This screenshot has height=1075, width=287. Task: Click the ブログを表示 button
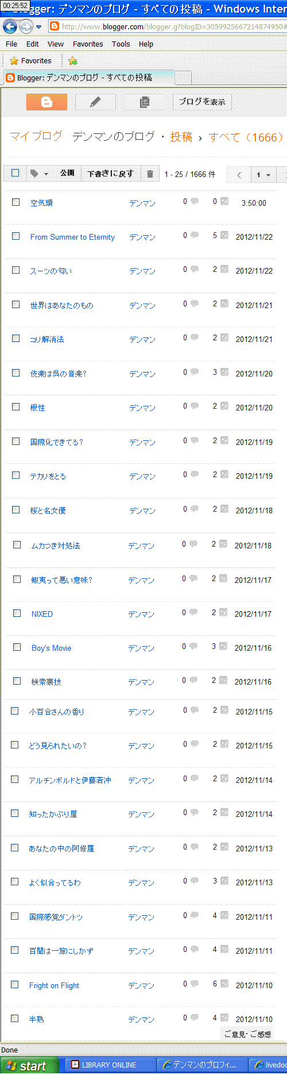click(x=202, y=102)
